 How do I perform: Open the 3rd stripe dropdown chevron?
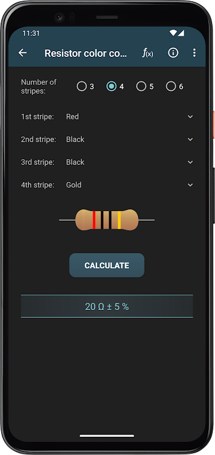pyautogui.click(x=190, y=162)
